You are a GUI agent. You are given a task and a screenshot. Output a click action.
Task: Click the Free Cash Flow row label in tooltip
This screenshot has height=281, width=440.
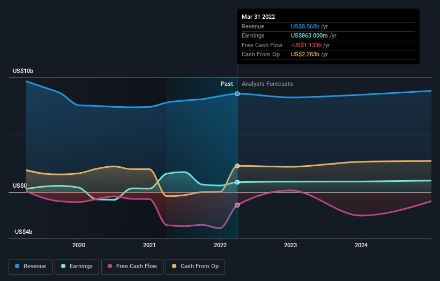click(262, 45)
